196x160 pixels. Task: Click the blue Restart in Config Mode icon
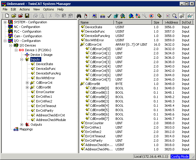(x=131, y=16)
